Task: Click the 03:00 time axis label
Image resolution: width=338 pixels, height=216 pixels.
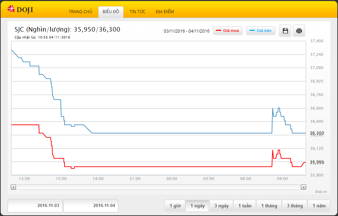Action: (x=209, y=179)
